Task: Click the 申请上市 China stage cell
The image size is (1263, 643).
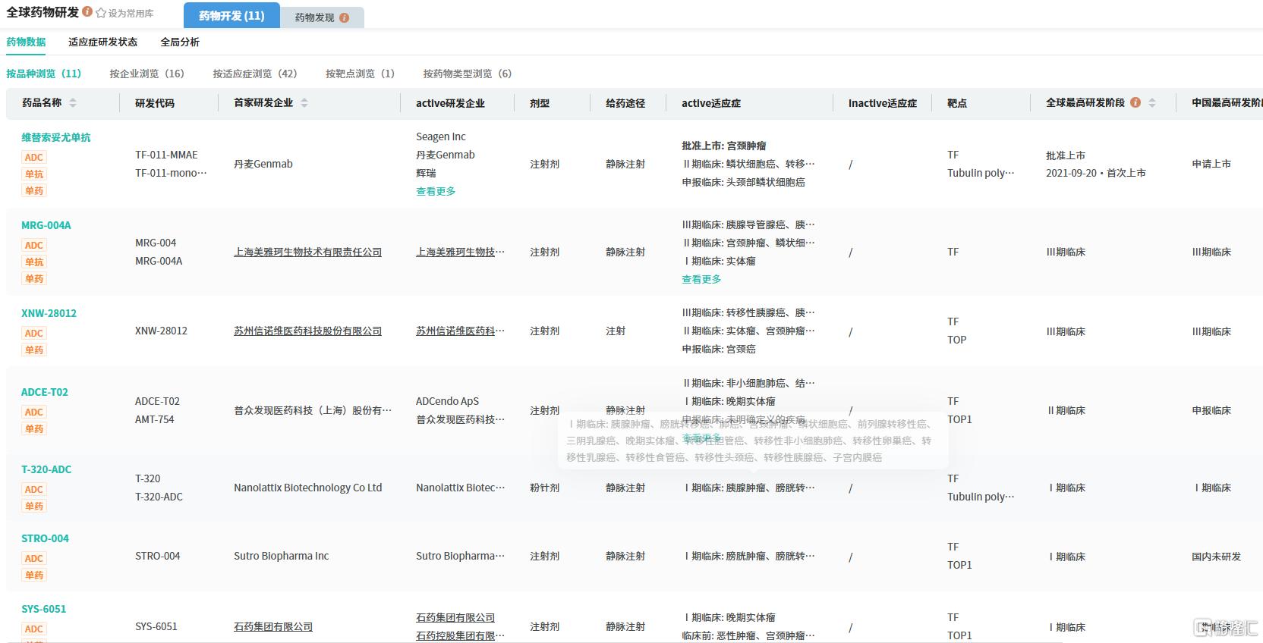Action: (1211, 164)
